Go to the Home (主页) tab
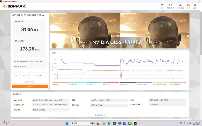Screen dimensions: 202x126 coord(162,6)
